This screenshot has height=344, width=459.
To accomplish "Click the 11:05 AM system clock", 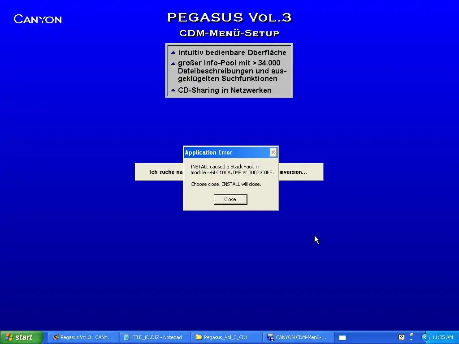I will (x=442, y=337).
